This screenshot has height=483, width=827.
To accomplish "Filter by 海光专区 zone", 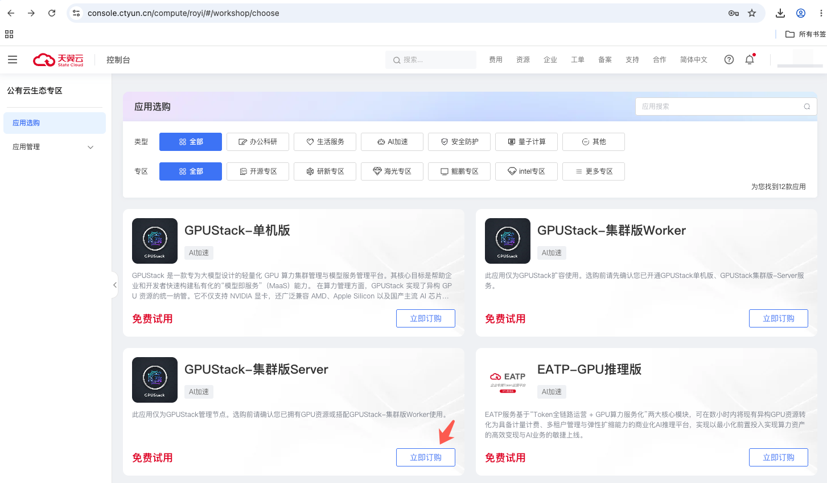I will coord(392,171).
